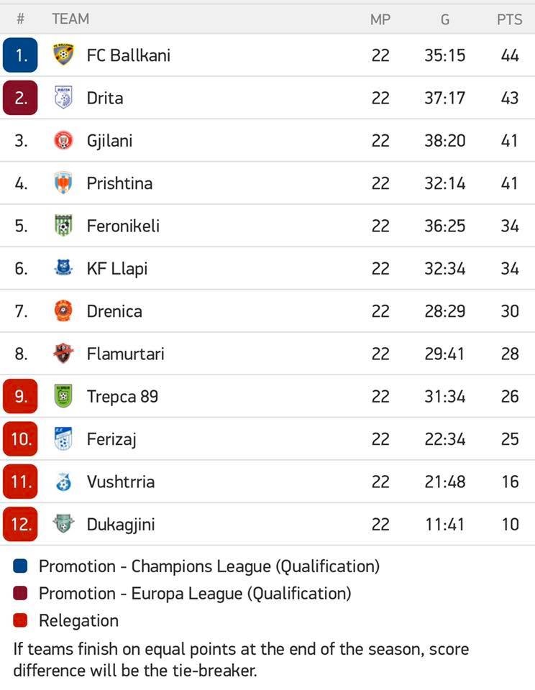The width and height of the screenshot is (535, 690).
Task: Click the Vushtrria blue logo
Action: 63,482
